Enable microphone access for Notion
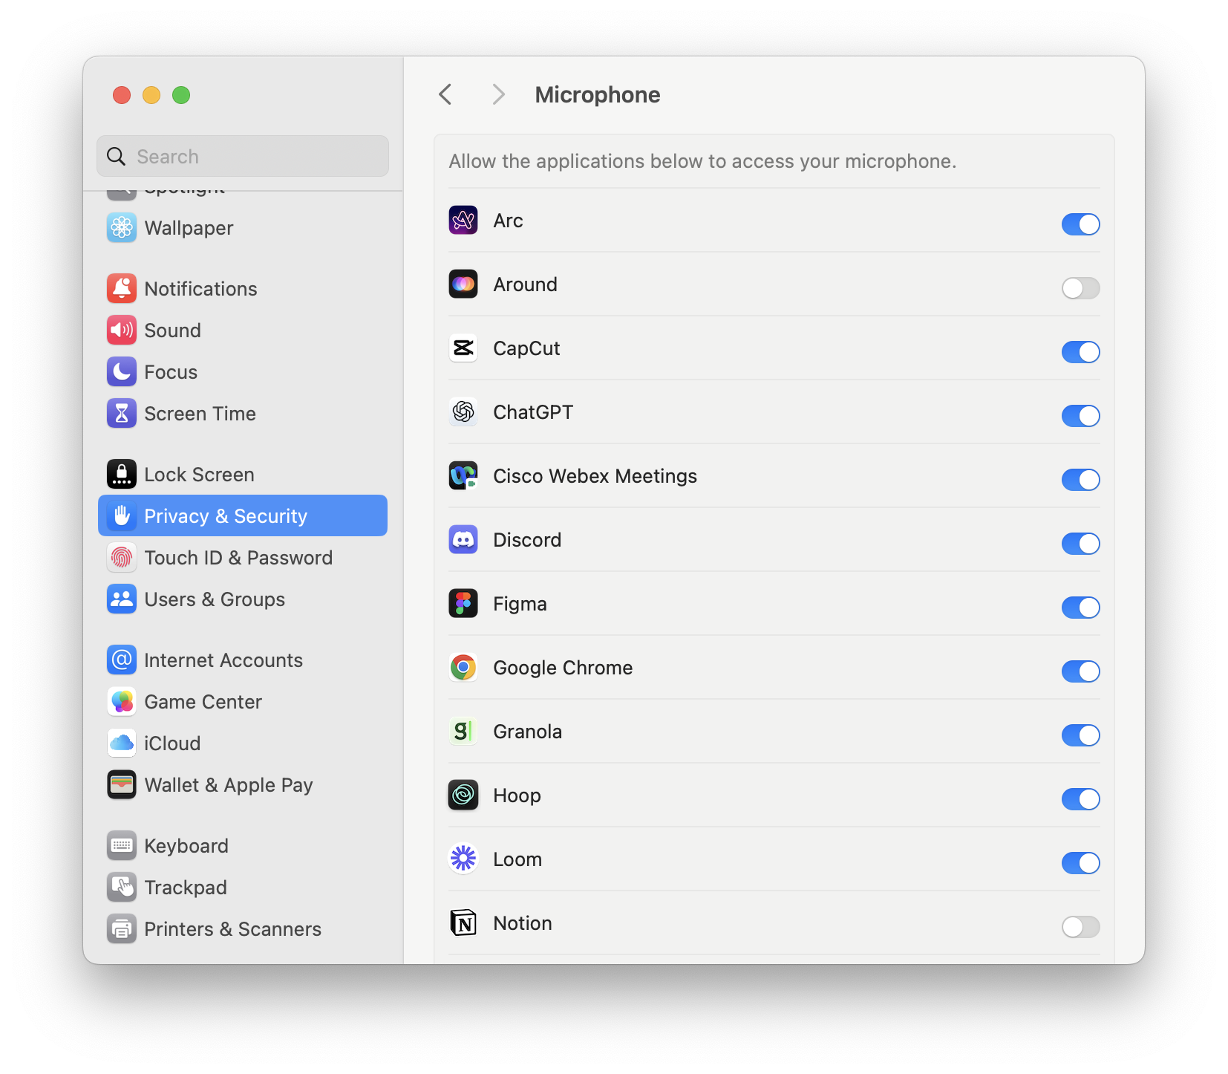 [1080, 927]
